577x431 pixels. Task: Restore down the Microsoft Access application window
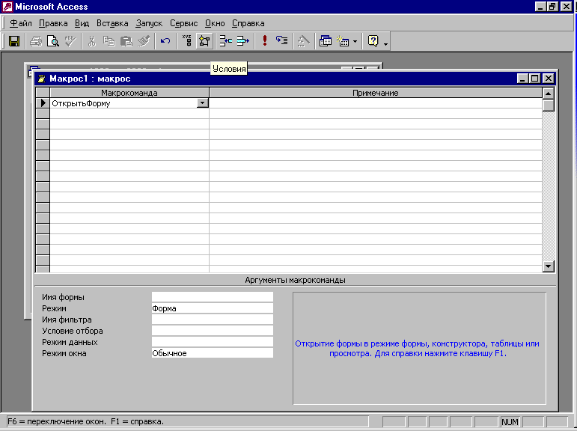coord(552,7)
